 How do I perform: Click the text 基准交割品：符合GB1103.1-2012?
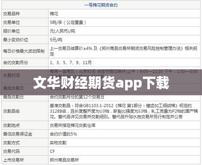pos(82,105)
